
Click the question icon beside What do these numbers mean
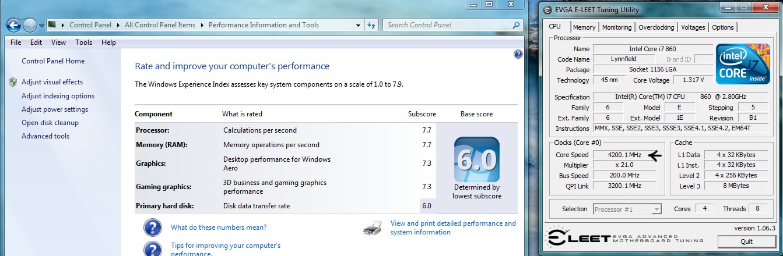point(153,227)
